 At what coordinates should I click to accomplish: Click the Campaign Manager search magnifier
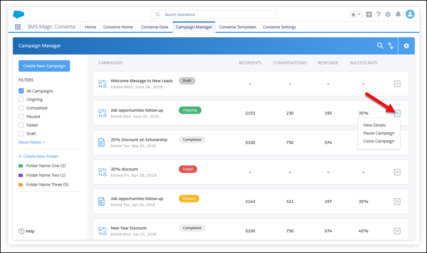pos(380,46)
